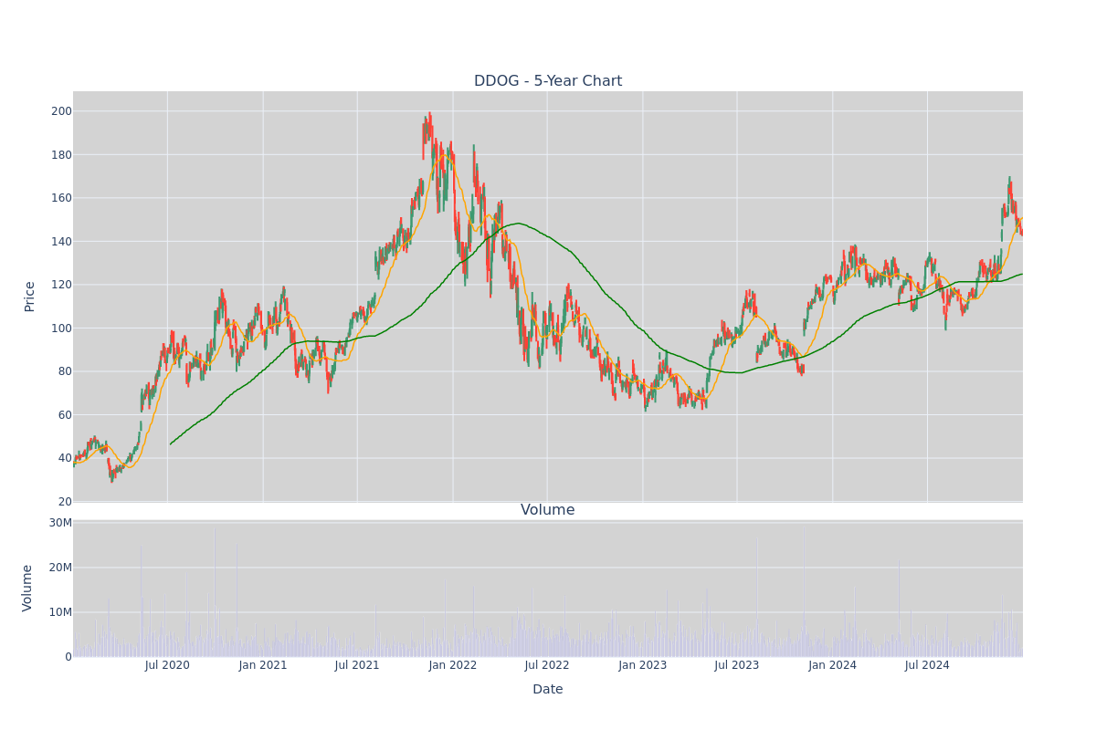1096x730 pixels.
Task: Click the chart title "DDOG - 5-Year Chart"
Action: tap(548, 81)
